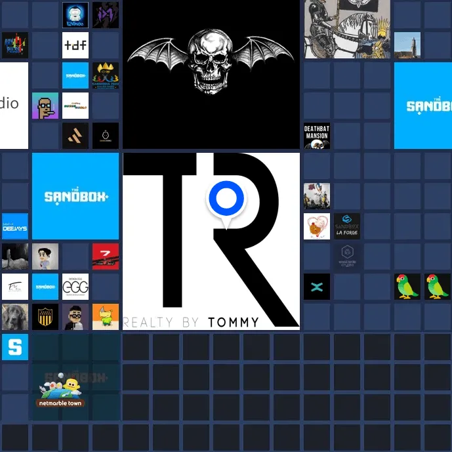The height and width of the screenshot is (452, 452).
Task: Click the faded hexagon crypto logo tile
Action: [x=347, y=257]
